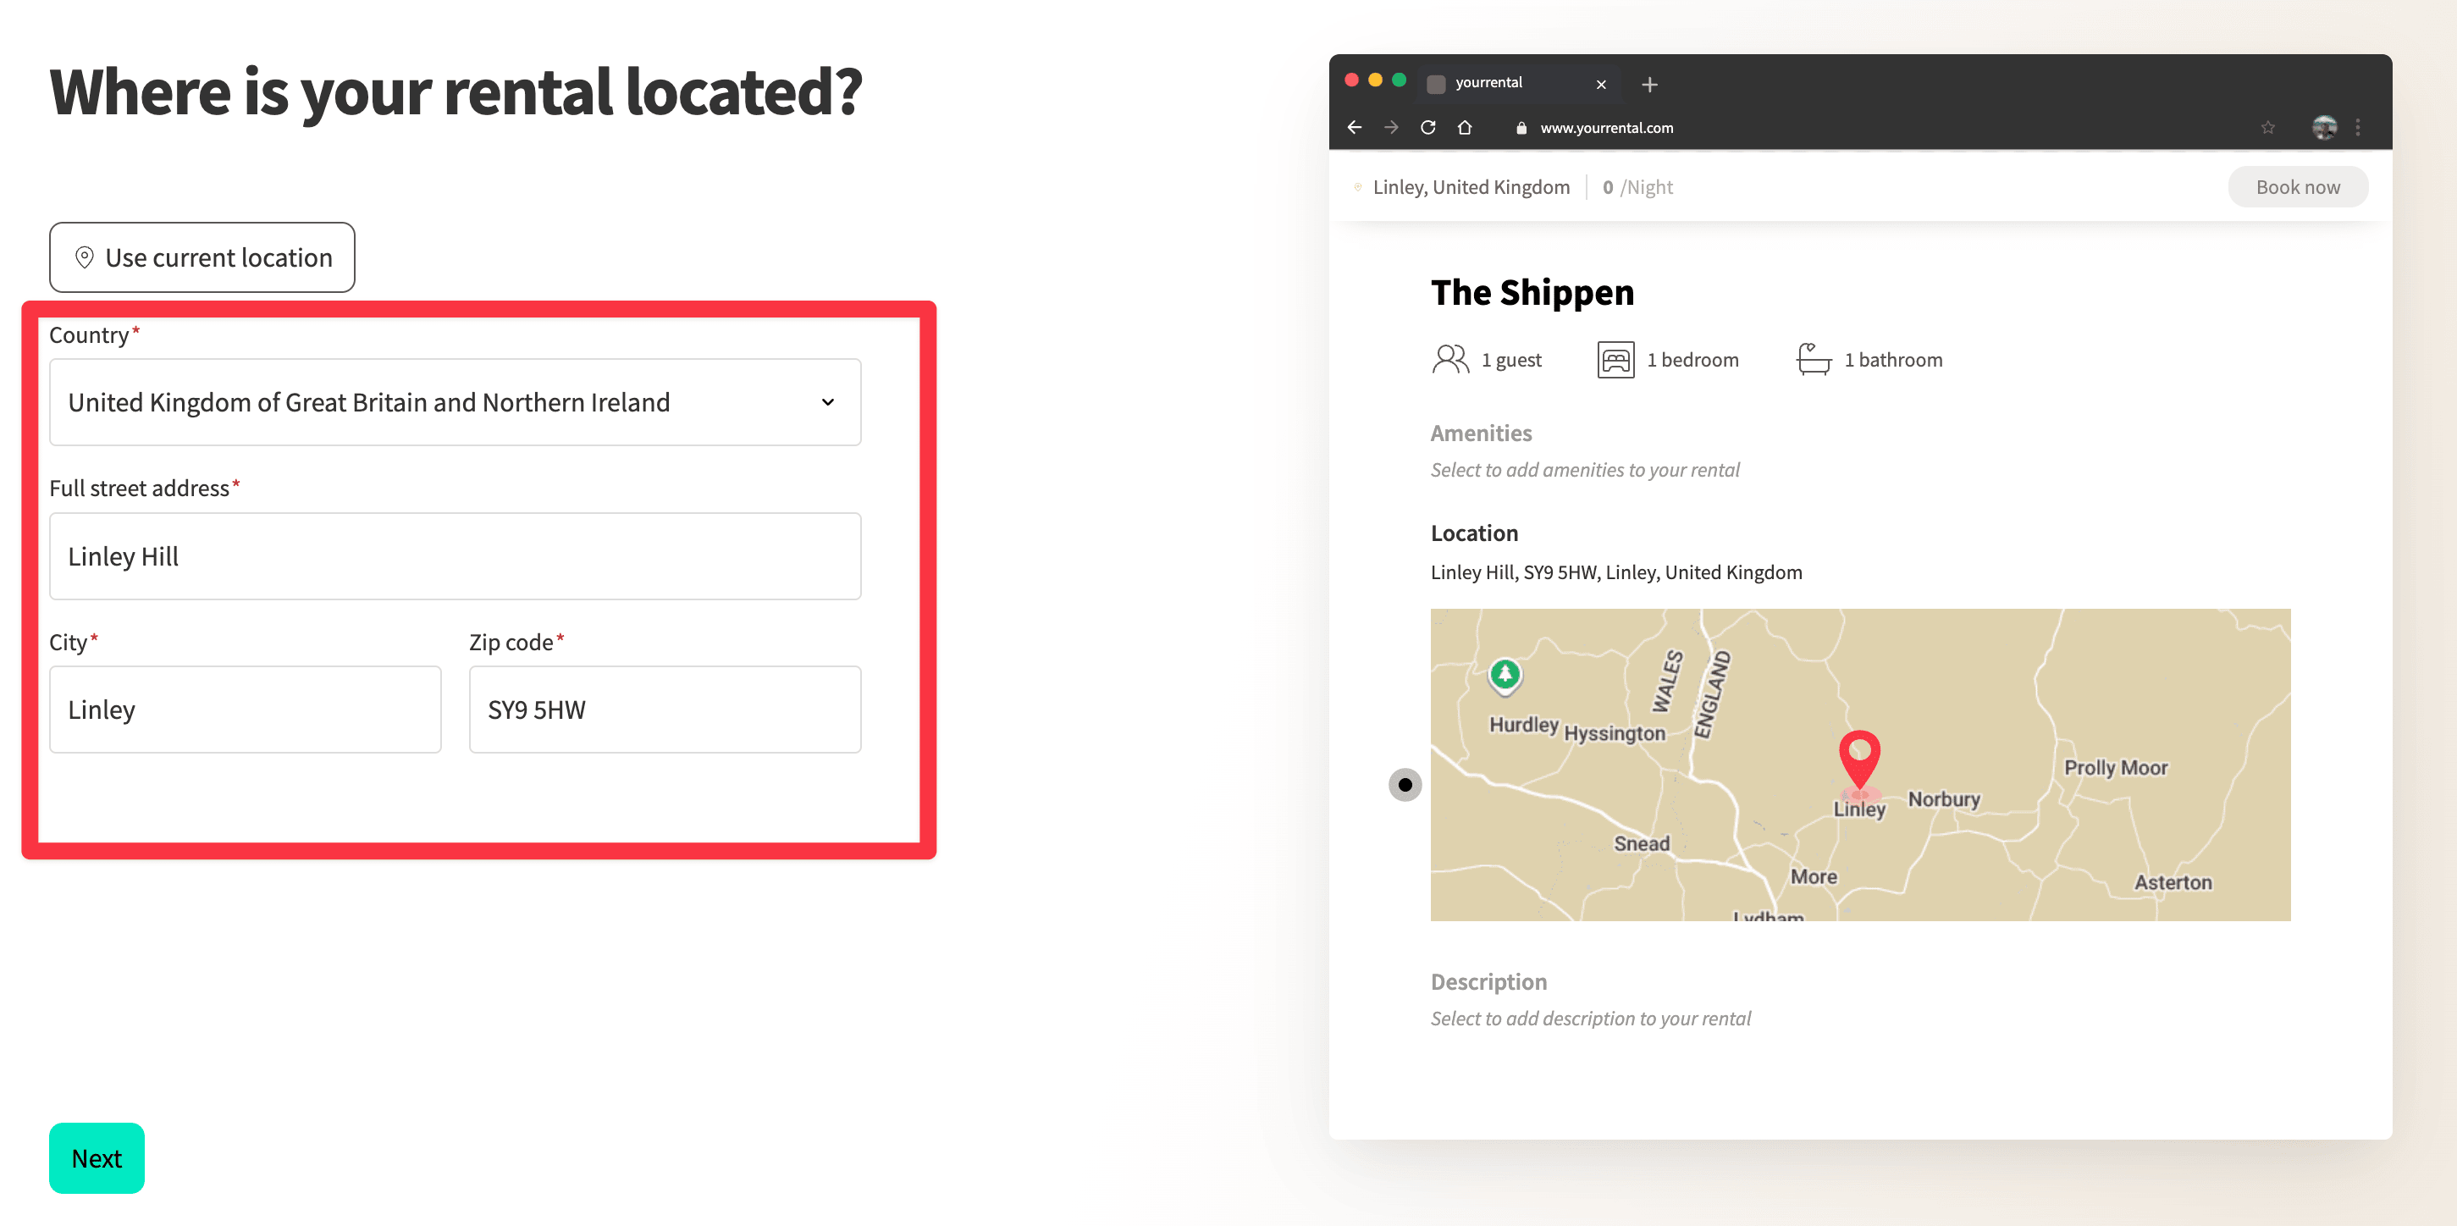
Task: Click the browser home icon
Action: 1466,127
